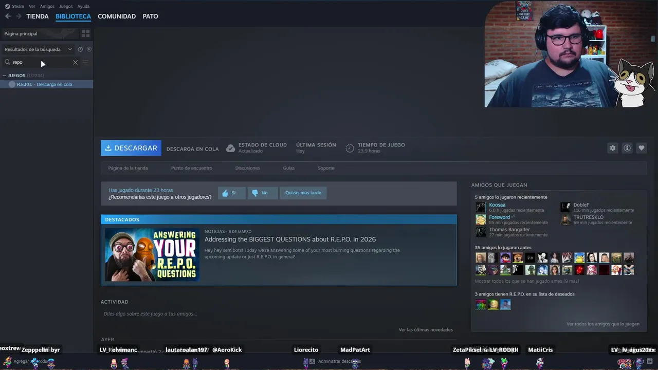
Task: Switch to the TIENDA tab
Action: coord(38,16)
